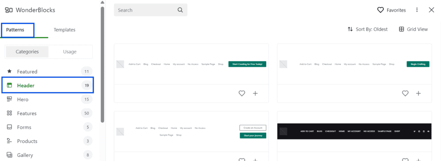The height and width of the screenshot is (161, 441).
Task: Open the Sort By: Oldest dropdown
Action: (368, 29)
